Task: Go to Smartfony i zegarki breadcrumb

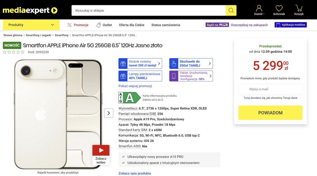Action: point(39,35)
